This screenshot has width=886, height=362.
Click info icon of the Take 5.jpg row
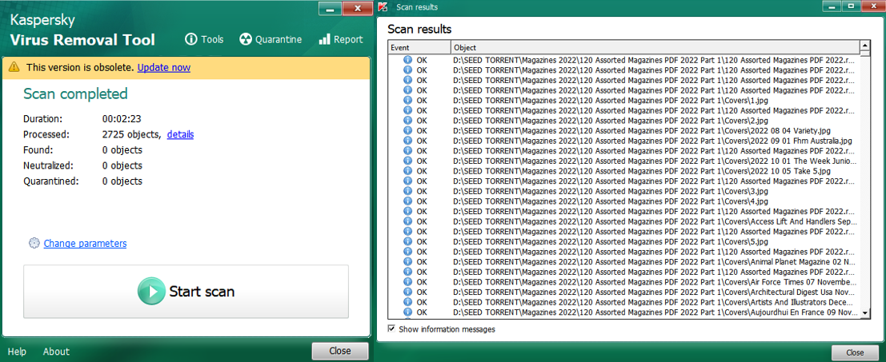click(407, 171)
